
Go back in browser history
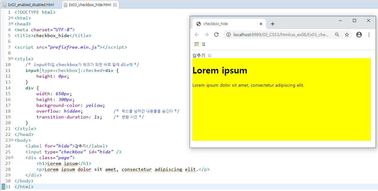(197, 35)
